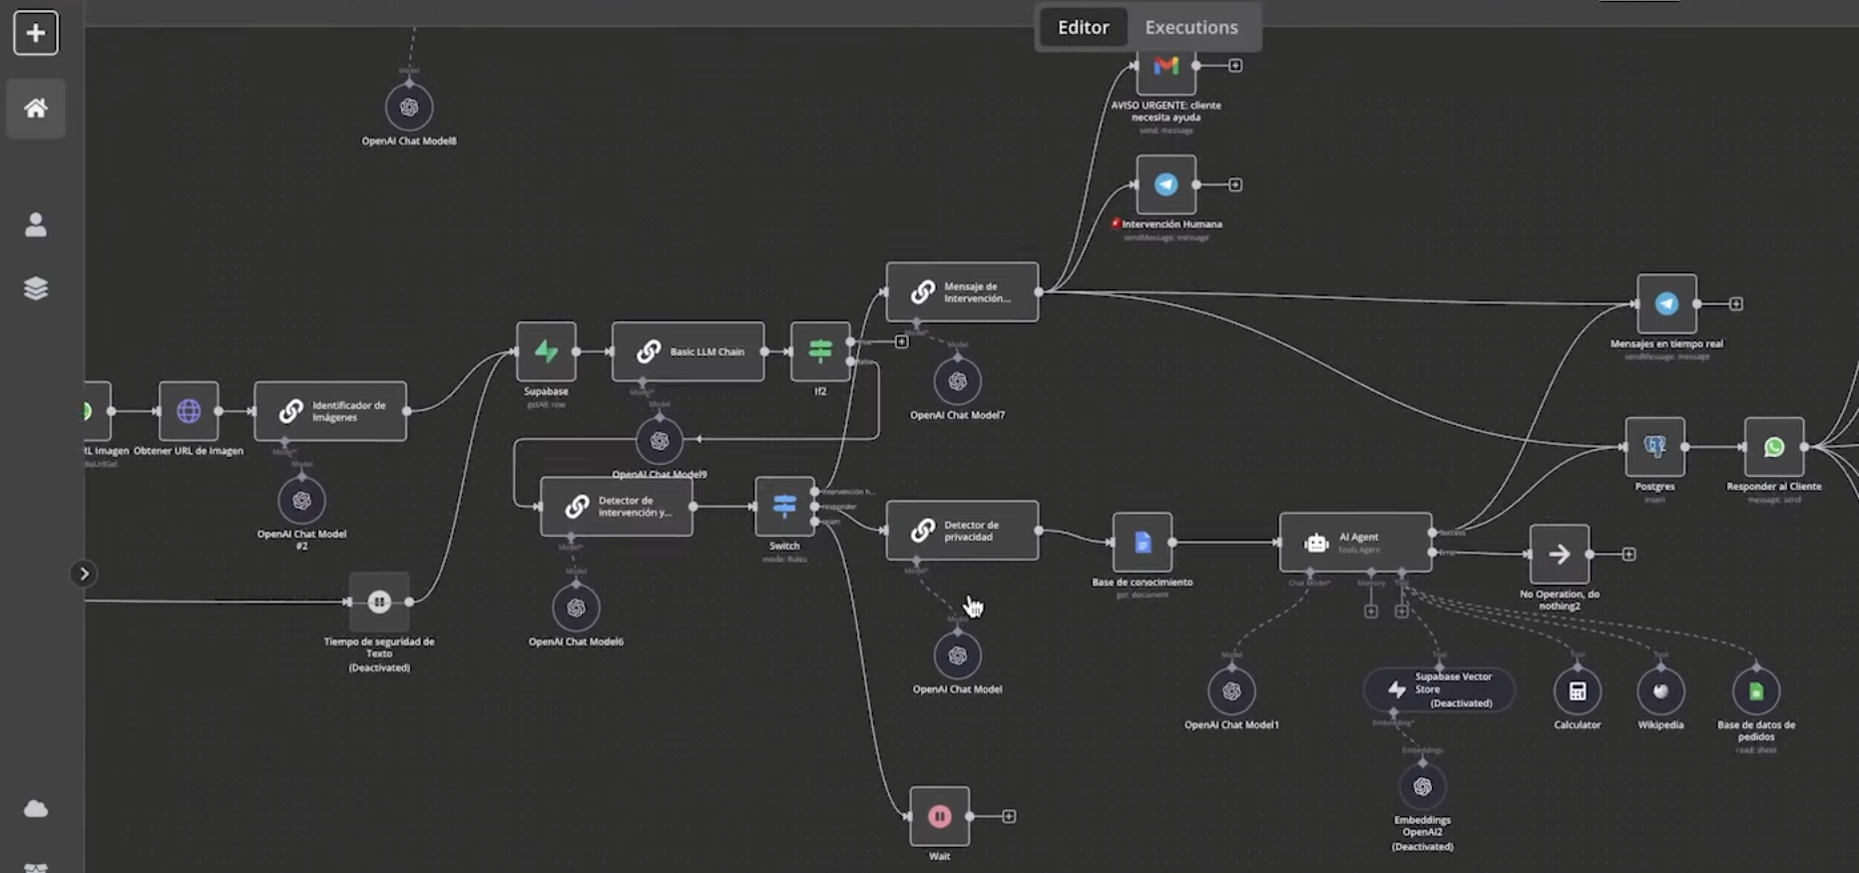
Task: Click the Gmail AVISO URGENTE node
Action: click(1165, 67)
